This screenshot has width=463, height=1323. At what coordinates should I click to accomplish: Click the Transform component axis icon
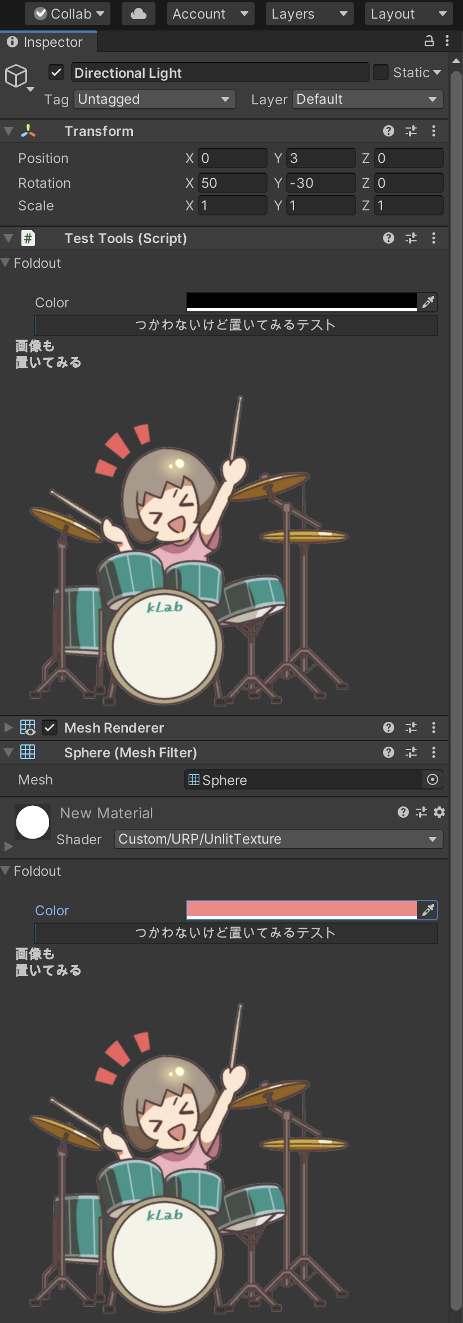click(x=28, y=131)
